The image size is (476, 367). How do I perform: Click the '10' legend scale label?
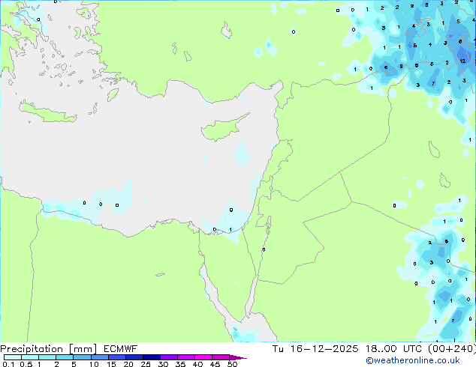[94, 364]
